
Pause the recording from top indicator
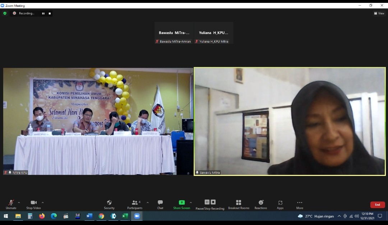(x=43, y=13)
